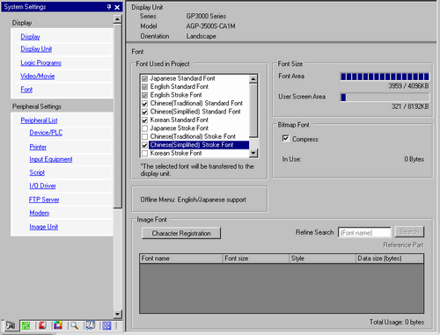440x335 pixels.
Task: Click the User Screen Area usage bar
Action: pos(385,97)
